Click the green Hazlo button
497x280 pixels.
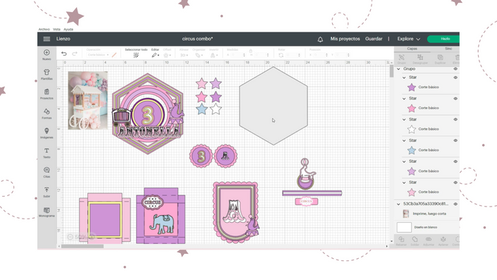[443, 39]
